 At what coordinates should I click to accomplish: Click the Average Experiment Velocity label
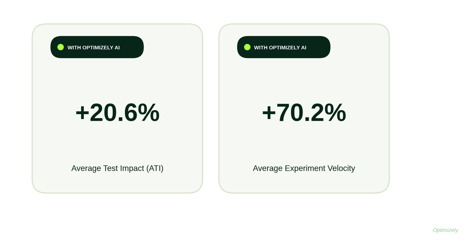(x=304, y=168)
